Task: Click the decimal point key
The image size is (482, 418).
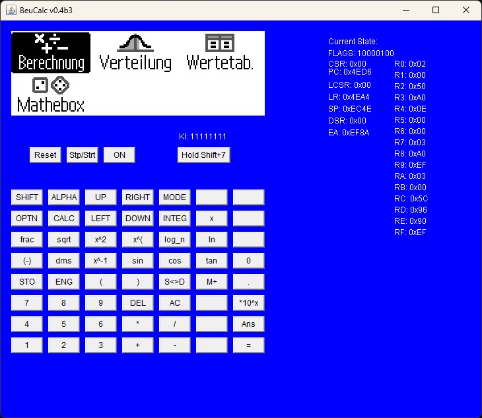Action: pyautogui.click(x=248, y=282)
